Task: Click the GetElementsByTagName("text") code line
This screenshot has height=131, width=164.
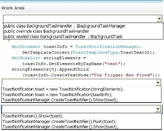Action: point(74,64)
